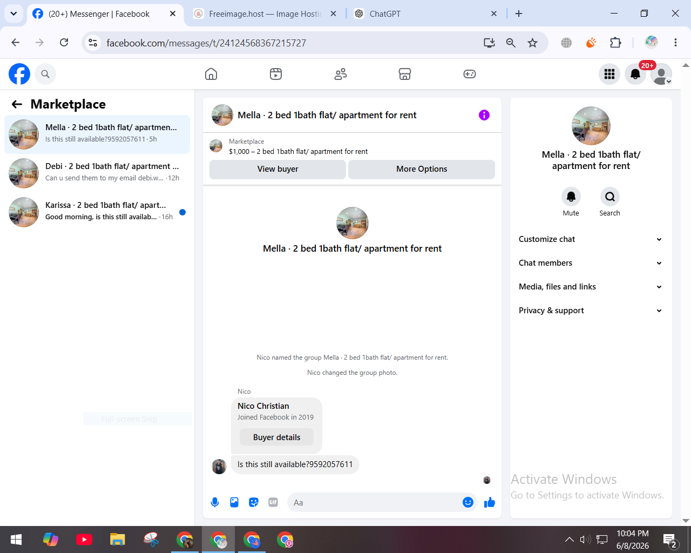The width and height of the screenshot is (691, 553).
Task: Click the Facebook search magnifier icon
Action: click(45, 74)
